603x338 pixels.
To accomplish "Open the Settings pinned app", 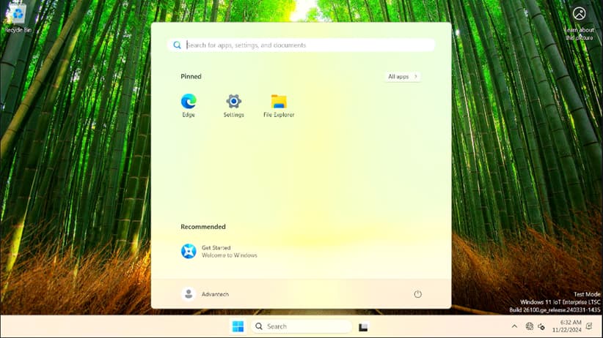I will point(233,105).
